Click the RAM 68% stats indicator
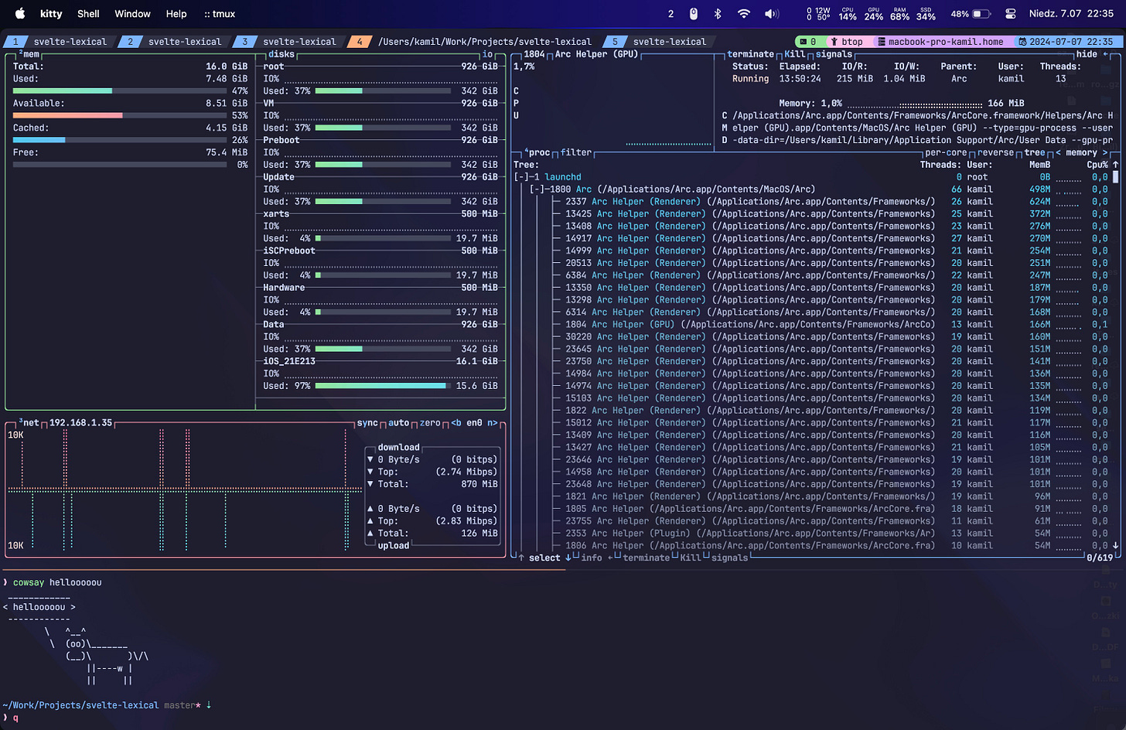This screenshot has height=730, width=1126. pos(899,14)
